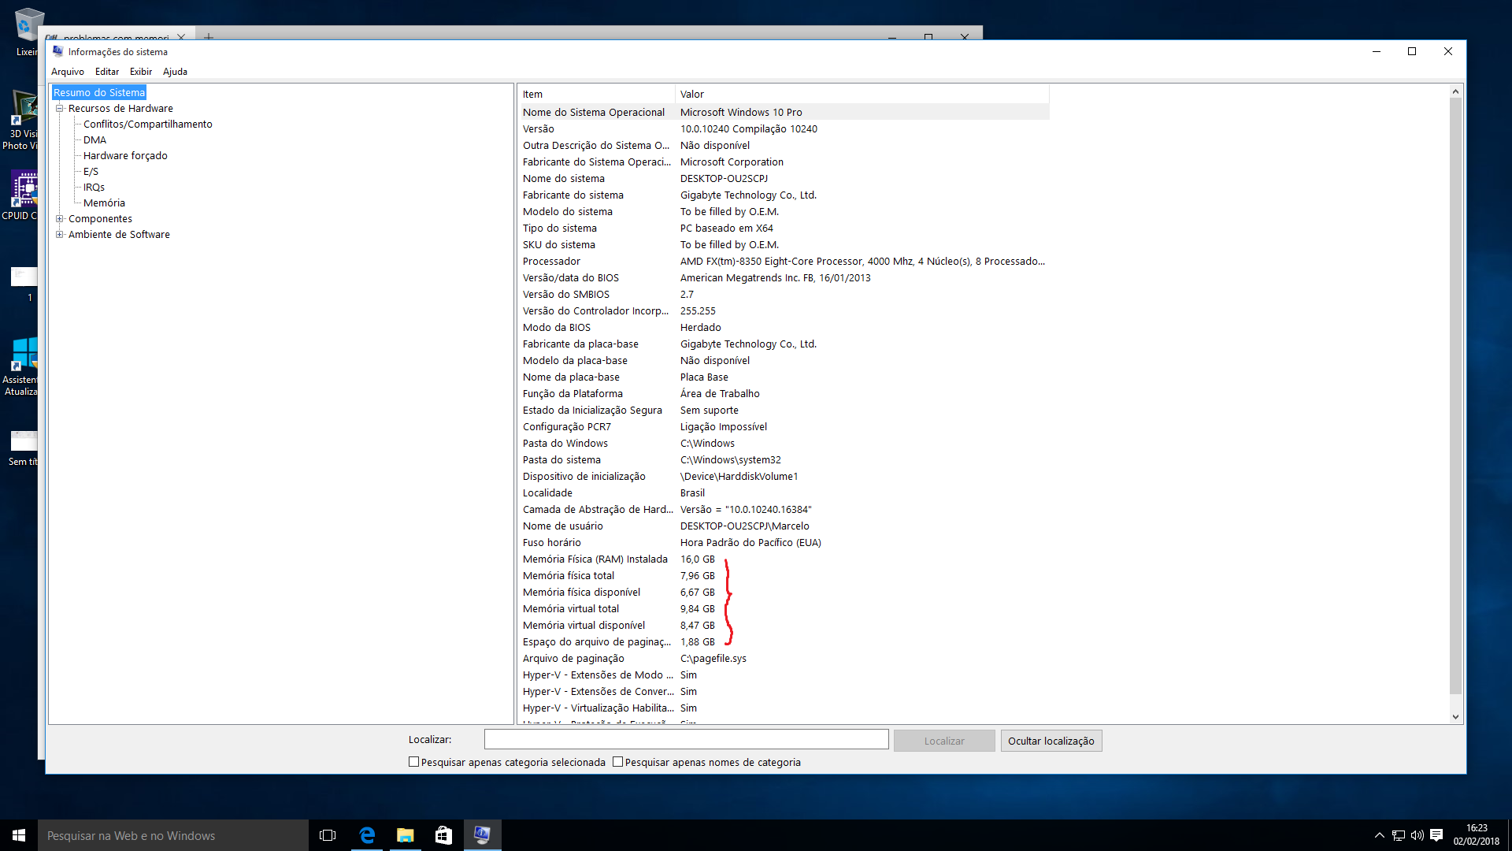
Task: Click value Gigabyte Technology for Fabricante do sistema
Action: [748, 195]
